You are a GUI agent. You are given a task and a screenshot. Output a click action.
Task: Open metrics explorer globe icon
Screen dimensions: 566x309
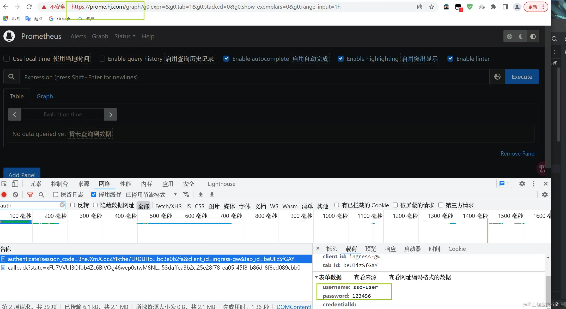coord(497,76)
